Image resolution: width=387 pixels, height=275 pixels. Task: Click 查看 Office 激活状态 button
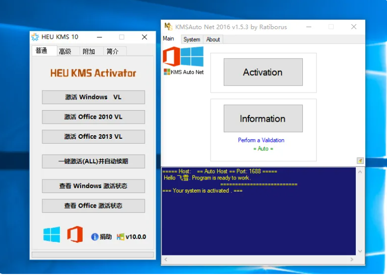[x=93, y=206]
